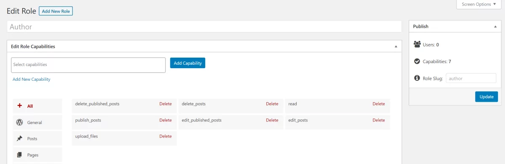Delete the read capability
Viewport: 505px width, 164px height.
click(x=379, y=104)
